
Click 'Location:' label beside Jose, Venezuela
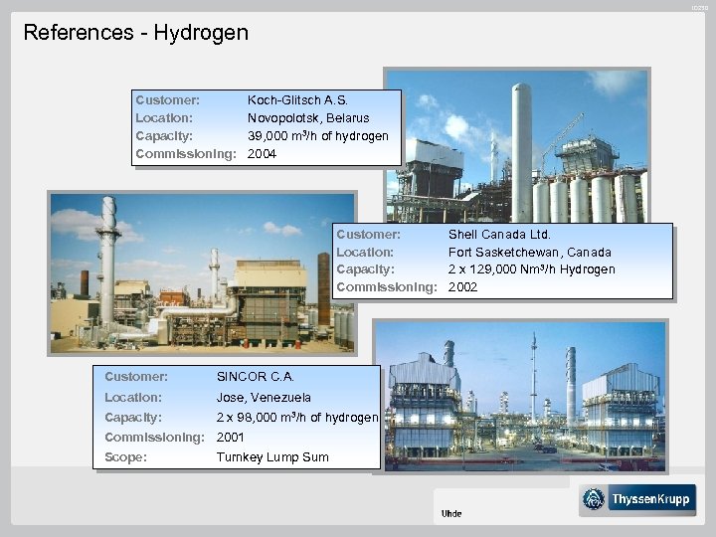point(133,397)
